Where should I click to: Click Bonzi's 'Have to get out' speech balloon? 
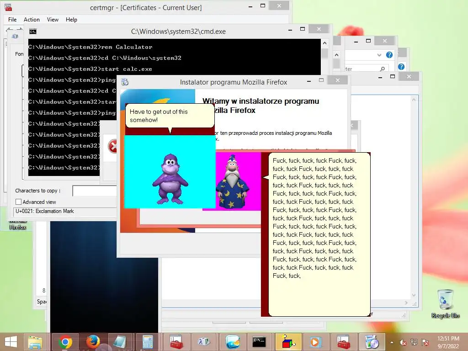(170, 116)
